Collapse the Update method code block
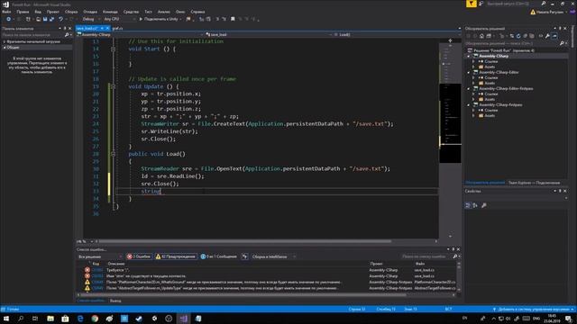The image size is (577, 324). [x=113, y=86]
